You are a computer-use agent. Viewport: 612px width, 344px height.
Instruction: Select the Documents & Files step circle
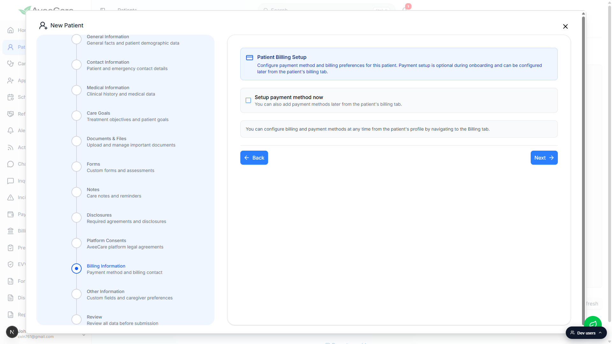click(76, 141)
